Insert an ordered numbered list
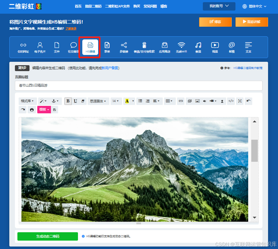 pos(148,101)
